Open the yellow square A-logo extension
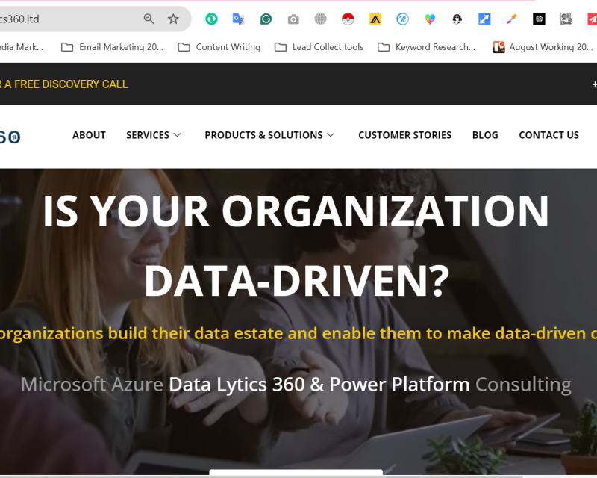Image resolution: width=597 pixels, height=478 pixels. coord(375,19)
